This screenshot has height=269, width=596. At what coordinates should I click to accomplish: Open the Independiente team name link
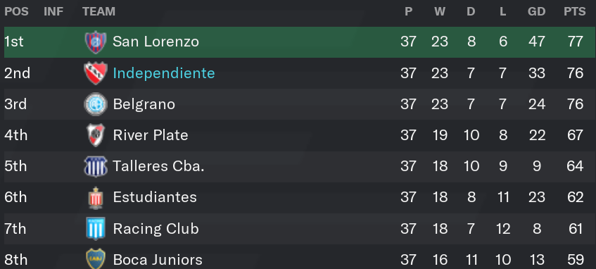tap(164, 73)
